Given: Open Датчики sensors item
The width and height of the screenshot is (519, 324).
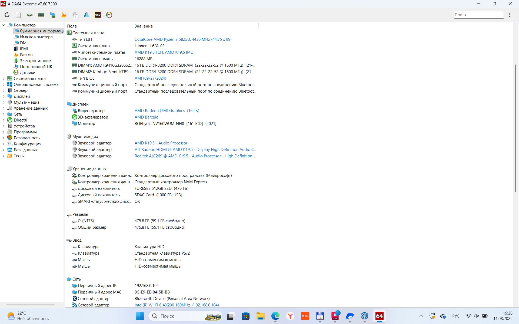Looking at the screenshot, I should point(28,73).
